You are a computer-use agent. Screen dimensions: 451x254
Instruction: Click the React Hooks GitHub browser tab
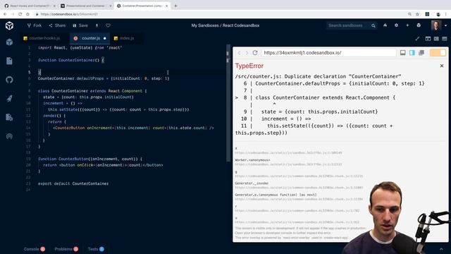coord(29,6)
